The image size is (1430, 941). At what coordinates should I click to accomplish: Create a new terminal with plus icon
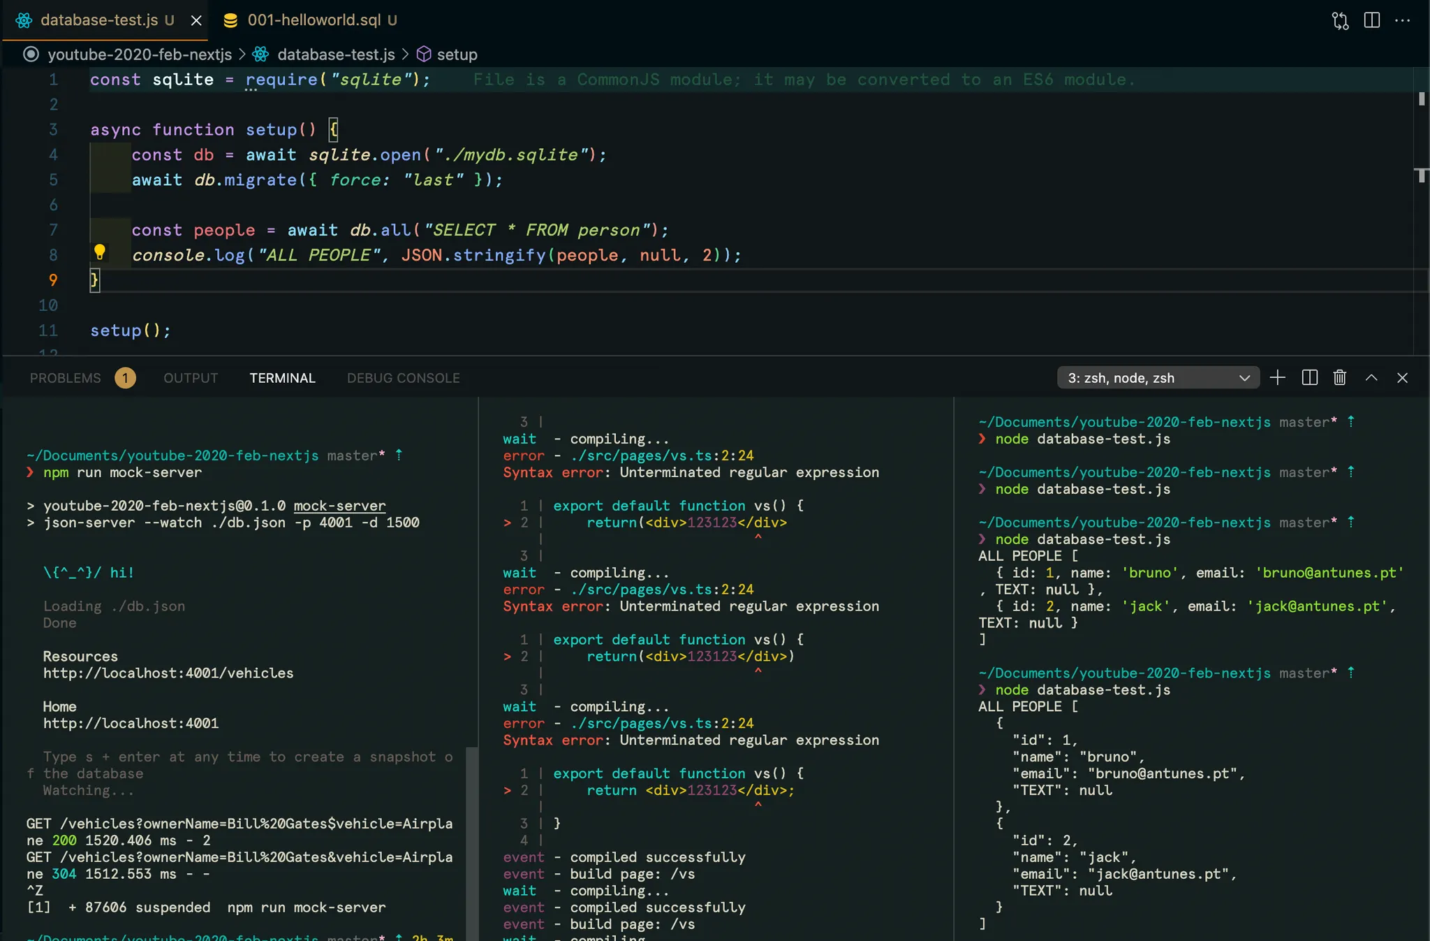point(1277,378)
